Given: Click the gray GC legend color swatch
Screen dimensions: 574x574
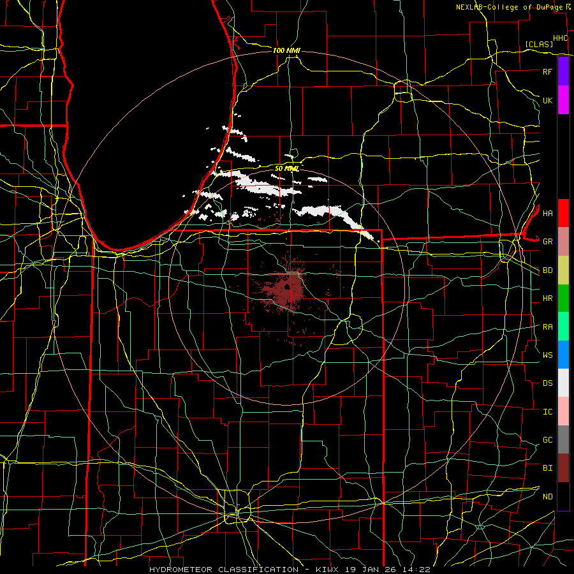Looking at the screenshot, I should pyautogui.click(x=563, y=439).
